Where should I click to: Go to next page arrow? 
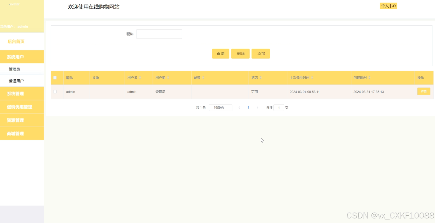click(257, 108)
